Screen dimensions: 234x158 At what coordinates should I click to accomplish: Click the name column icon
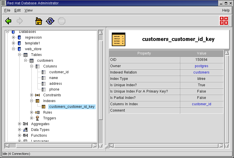(44, 78)
